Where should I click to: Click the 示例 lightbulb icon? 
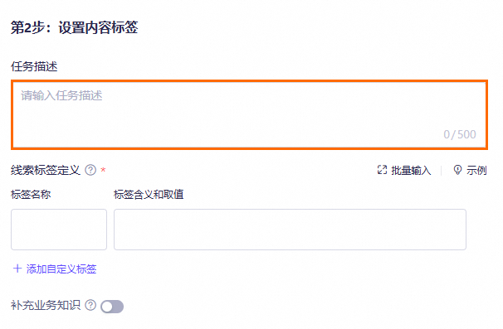coord(458,170)
